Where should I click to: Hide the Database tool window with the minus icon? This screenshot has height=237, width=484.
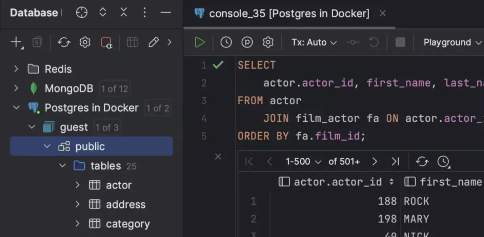tap(165, 13)
